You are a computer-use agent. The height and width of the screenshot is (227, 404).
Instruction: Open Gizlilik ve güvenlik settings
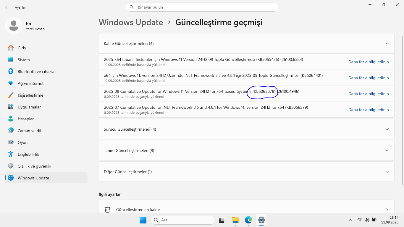click(46, 166)
